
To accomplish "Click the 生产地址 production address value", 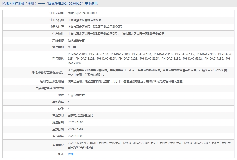I will click(x=116, y=34).
